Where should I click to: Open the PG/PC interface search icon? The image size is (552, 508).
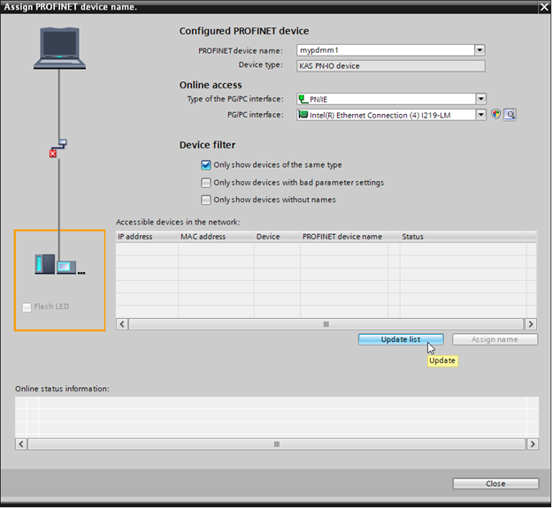tap(510, 114)
